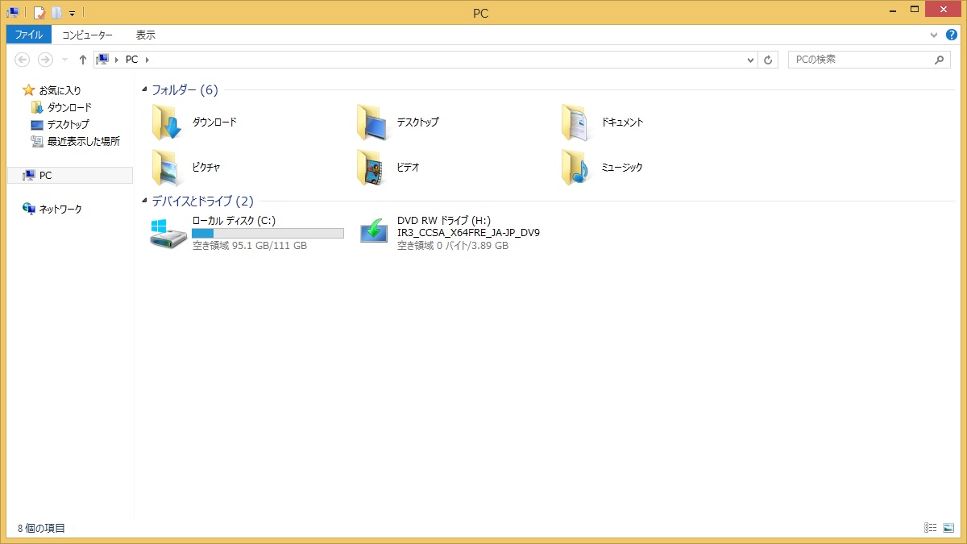Select デスクトップ in the navigation pane
The height and width of the screenshot is (544, 967).
68,125
